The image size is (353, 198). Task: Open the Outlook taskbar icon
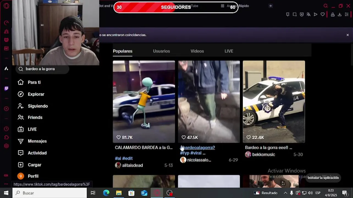pos(144,193)
